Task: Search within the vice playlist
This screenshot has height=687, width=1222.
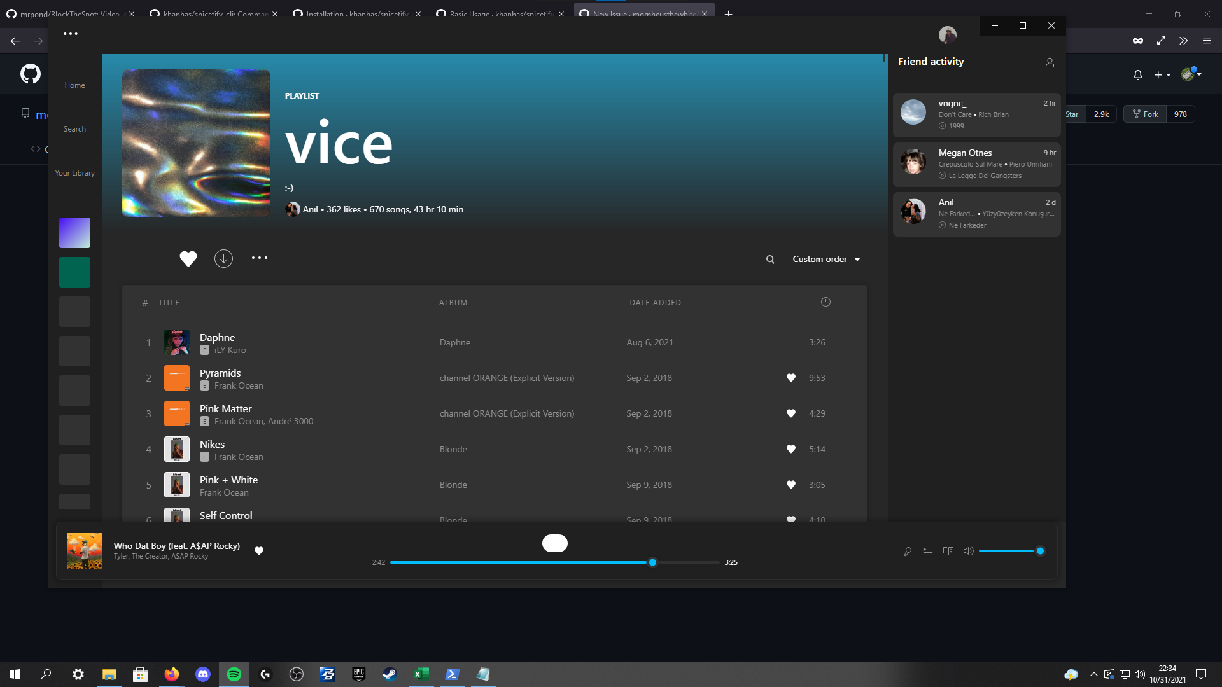Action: (x=770, y=260)
